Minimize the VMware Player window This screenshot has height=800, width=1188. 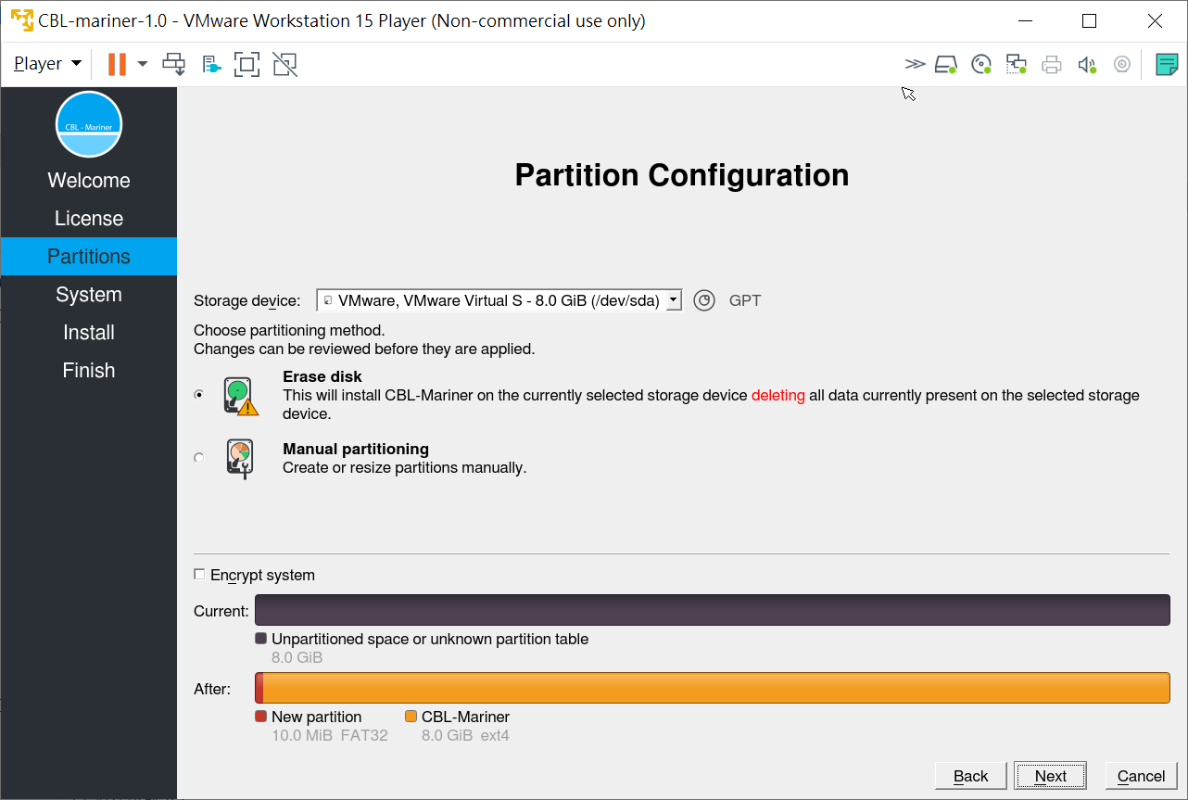[1025, 20]
